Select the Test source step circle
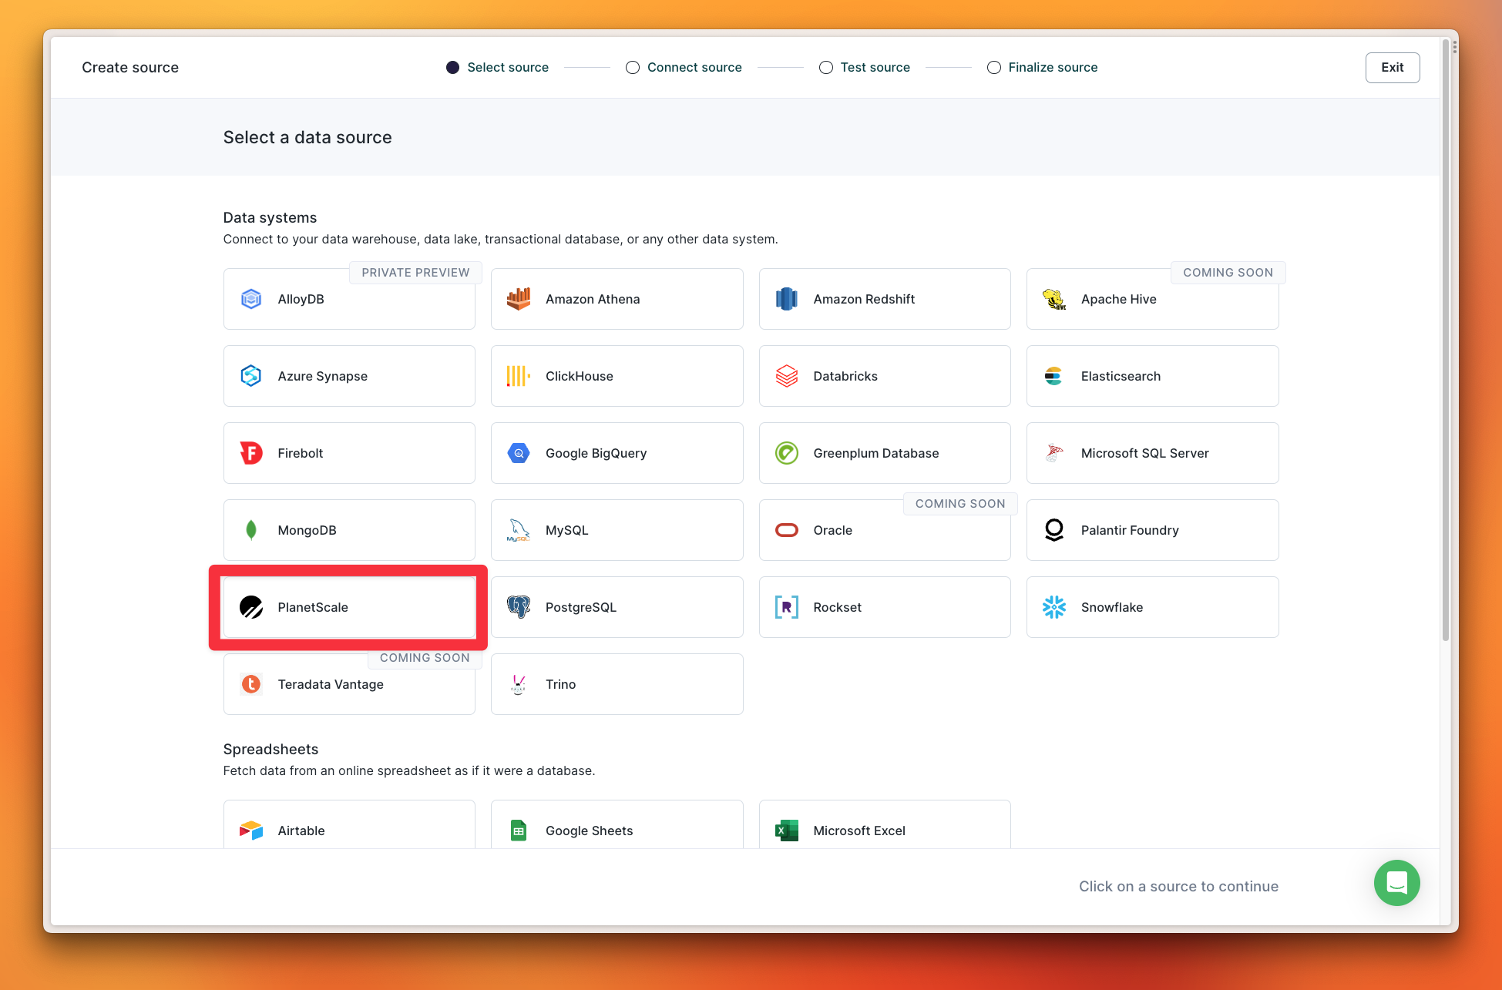1502x990 pixels. coord(826,68)
